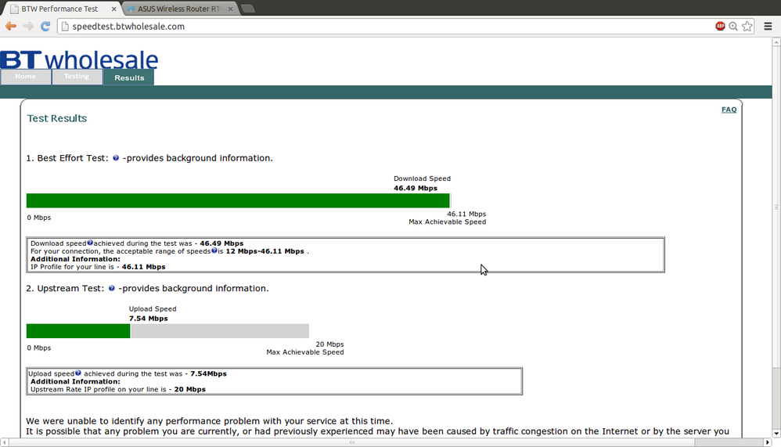This screenshot has height=447, width=781.
Task: Click the '1. Best Effort Test:' heading
Action: (67, 158)
